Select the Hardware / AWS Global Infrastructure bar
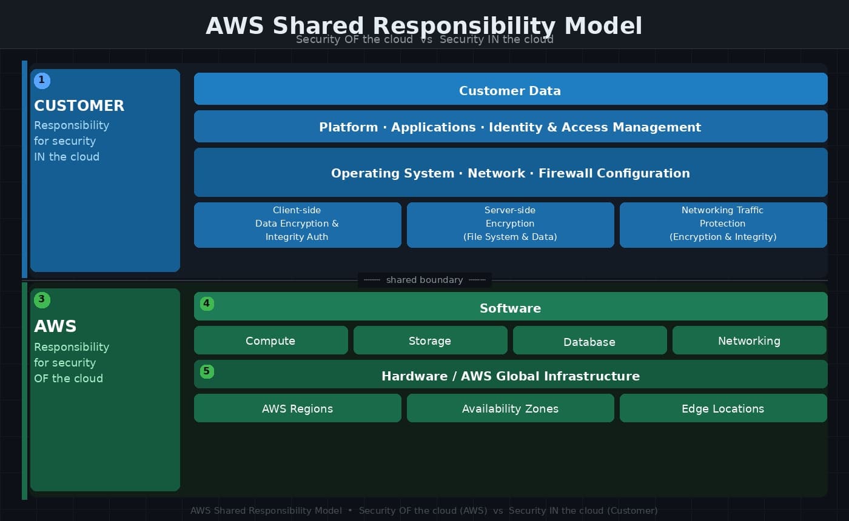849x521 pixels. [510, 374]
